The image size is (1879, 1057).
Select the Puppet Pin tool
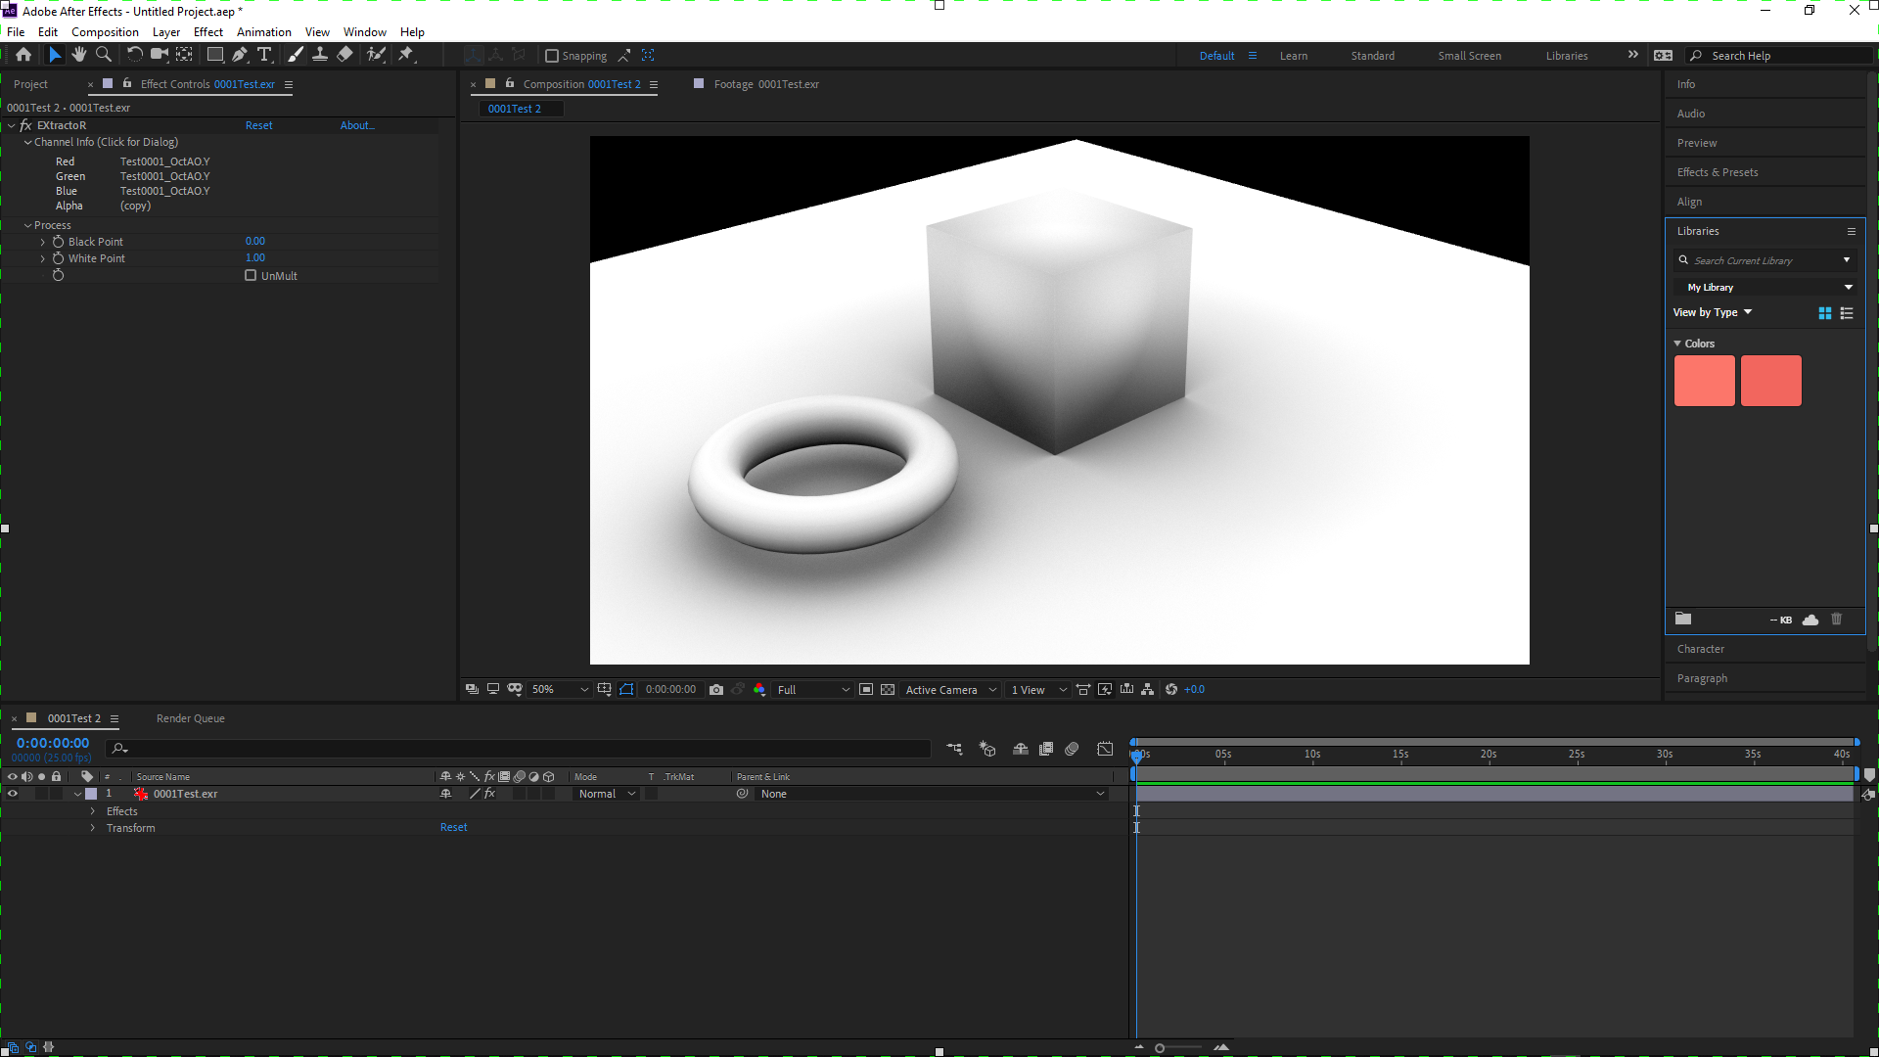coord(406,55)
